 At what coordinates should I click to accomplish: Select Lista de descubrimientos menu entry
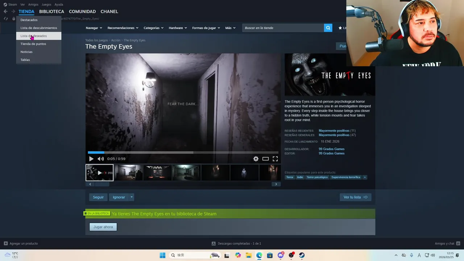coord(38,28)
